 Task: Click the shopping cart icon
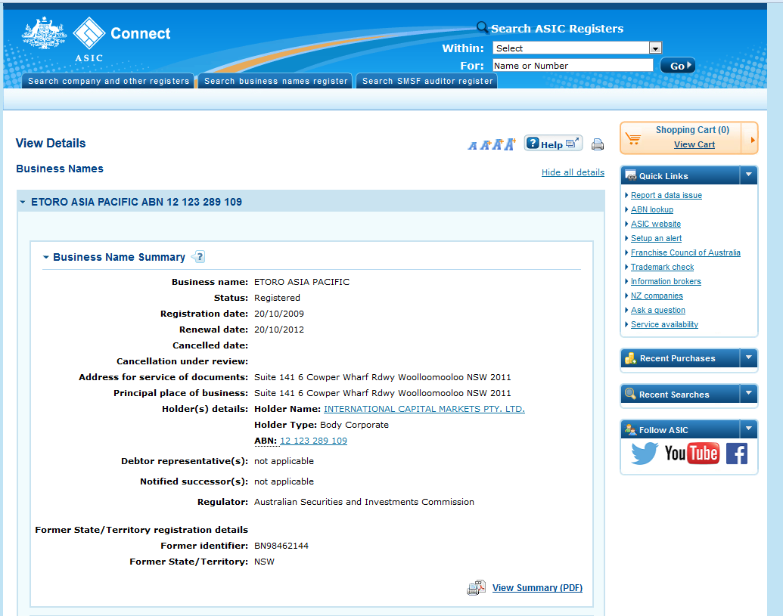[x=633, y=138]
